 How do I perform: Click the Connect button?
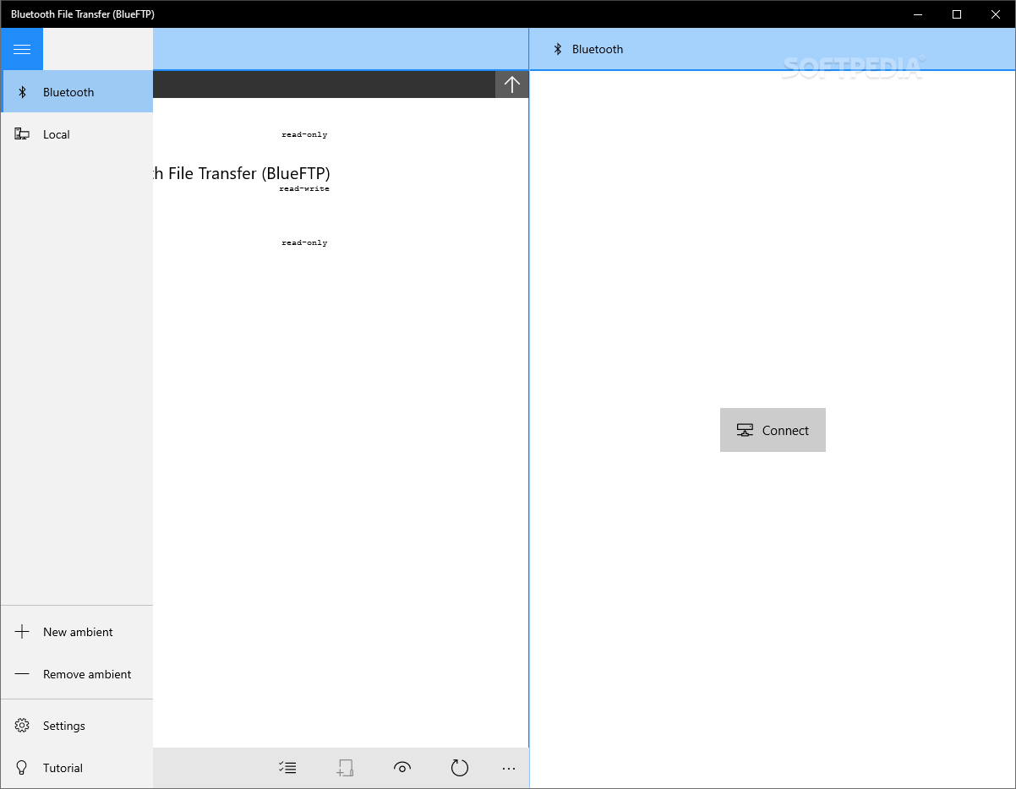click(x=773, y=430)
